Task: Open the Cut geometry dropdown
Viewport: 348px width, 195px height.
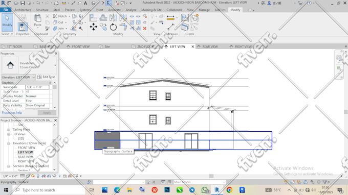Action: pyautogui.click(x=66, y=22)
